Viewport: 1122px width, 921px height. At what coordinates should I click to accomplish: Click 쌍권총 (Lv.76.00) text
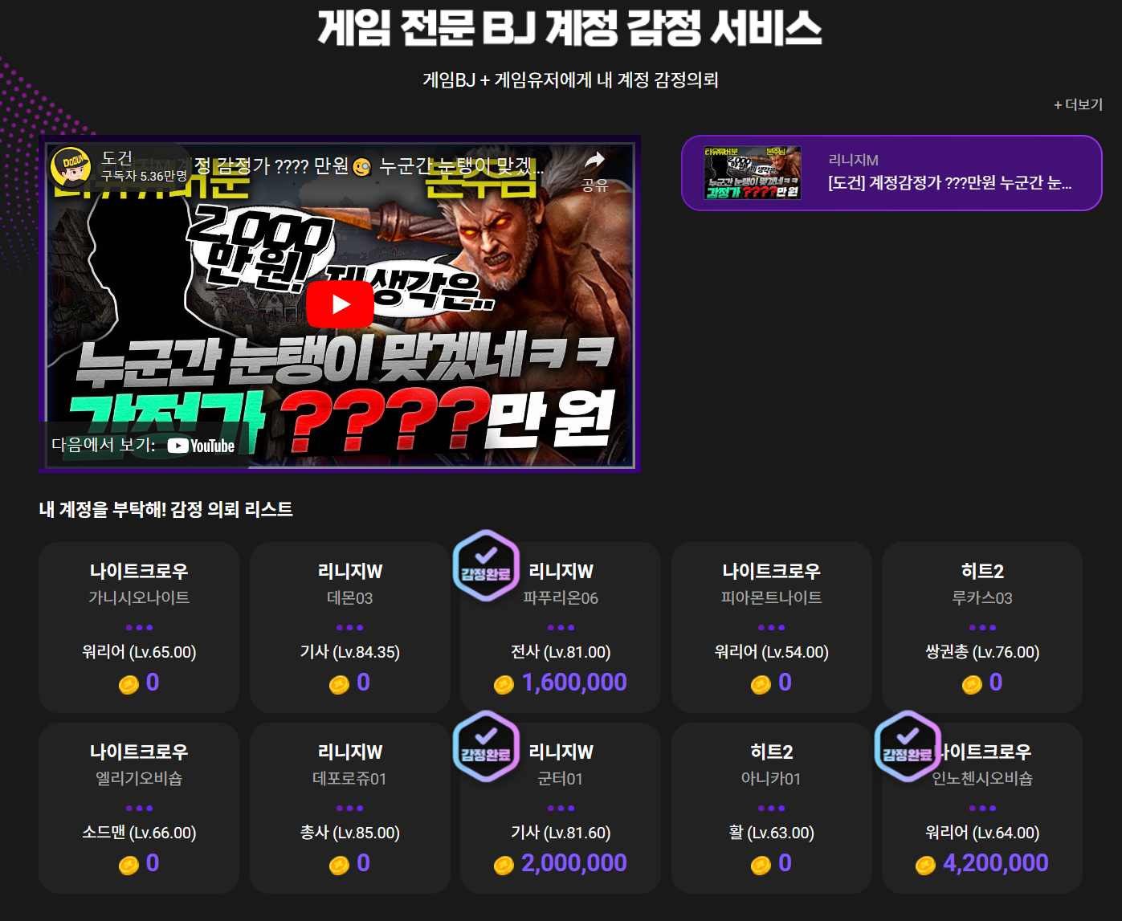tap(982, 652)
